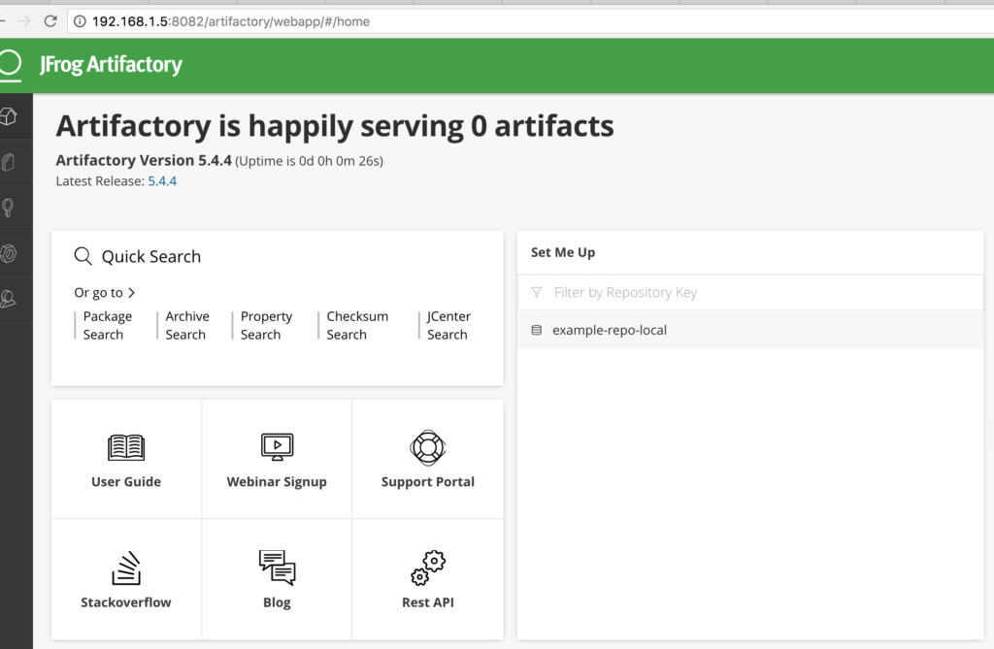Go to Package Search
The height and width of the screenshot is (649, 994).
[x=107, y=325]
